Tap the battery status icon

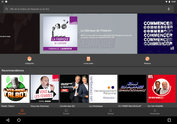[169, 2]
